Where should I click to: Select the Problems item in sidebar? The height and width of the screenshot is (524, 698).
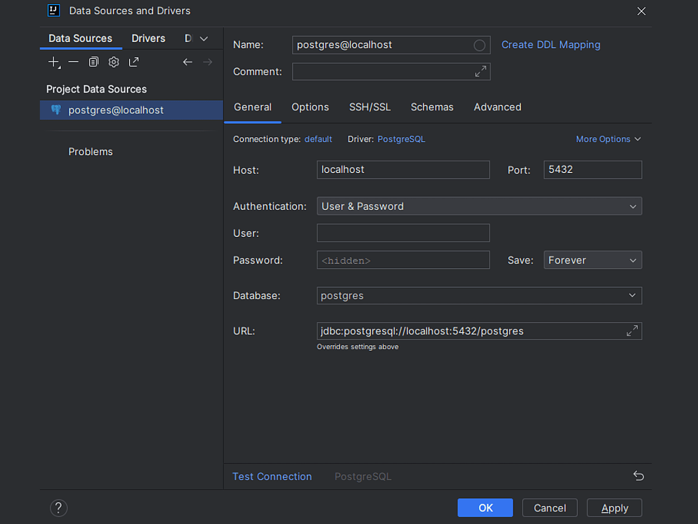coord(91,152)
